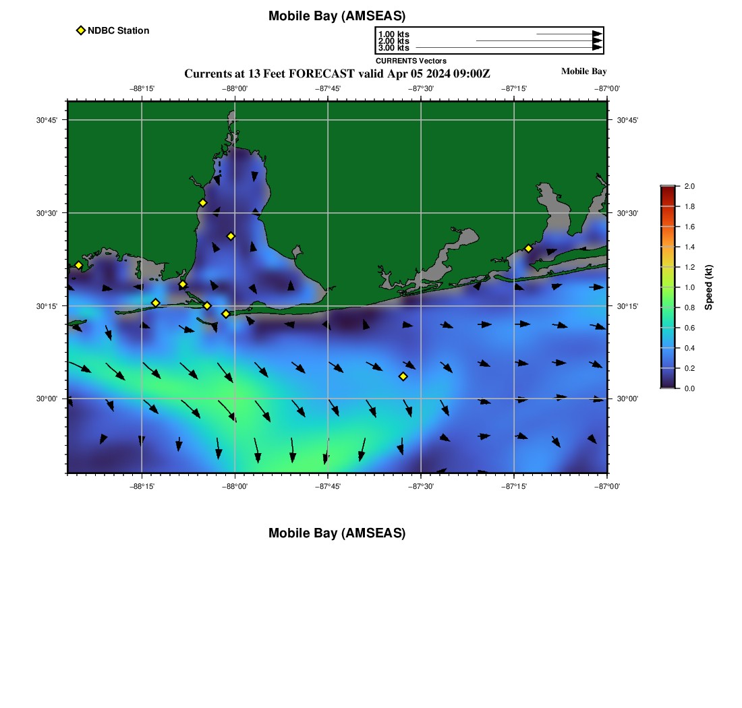
Task: Click the 2.00 kts label in the vector legend
Action: [x=393, y=41]
